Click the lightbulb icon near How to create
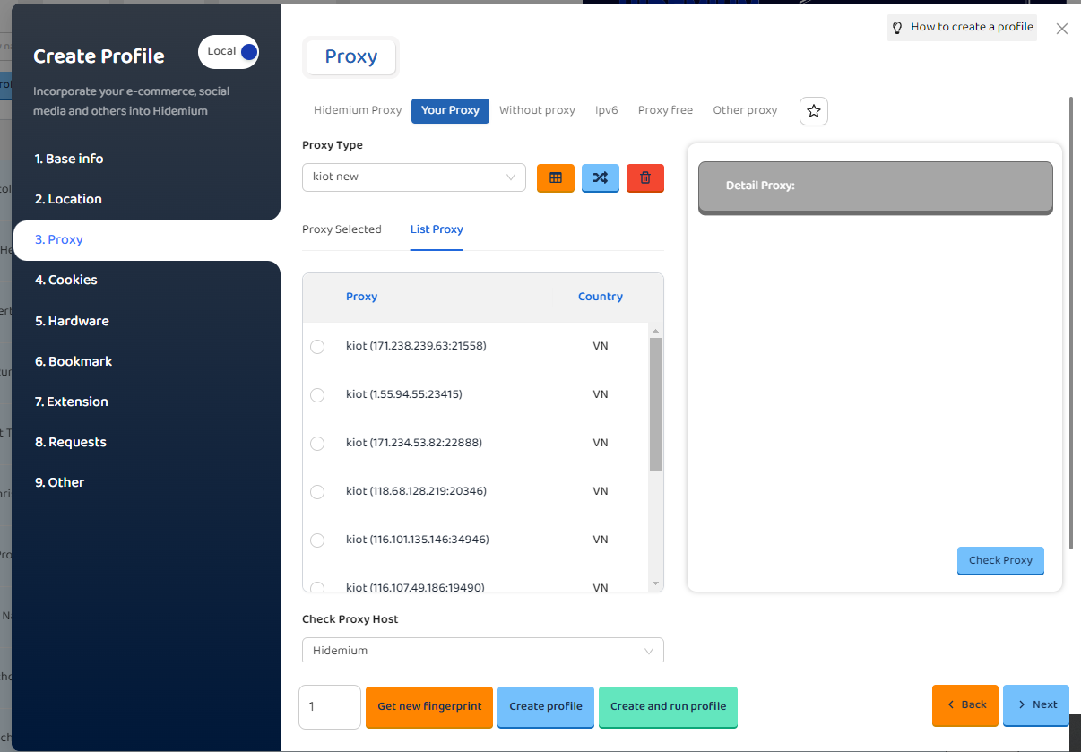Image resolution: width=1081 pixels, height=752 pixels. click(x=897, y=28)
